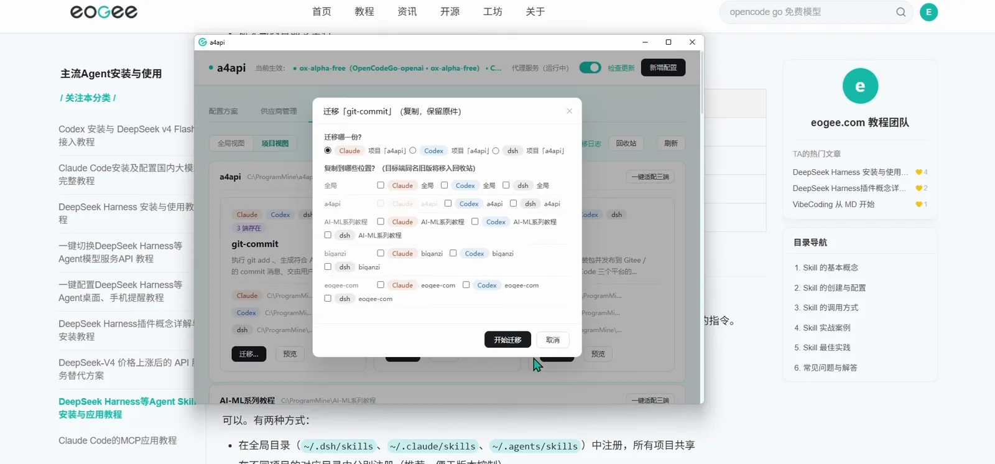
Task: Check Claude AI-ML系列教程 checkbox
Action: [x=381, y=221]
